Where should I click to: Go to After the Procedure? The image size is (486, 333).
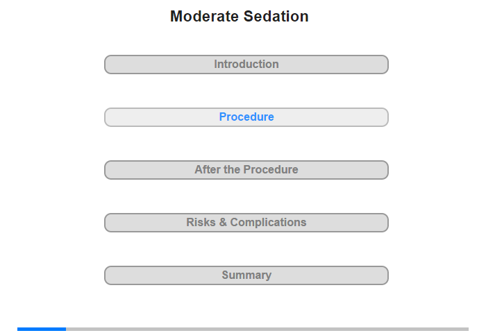coord(246,170)
